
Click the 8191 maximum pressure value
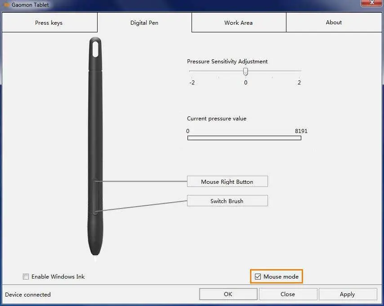(x=301, y=131)
